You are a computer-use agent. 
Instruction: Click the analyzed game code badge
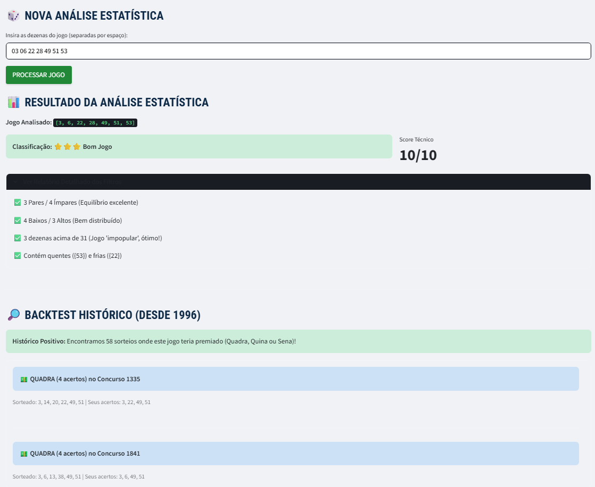pyautogui.click(x=95, y=123)
